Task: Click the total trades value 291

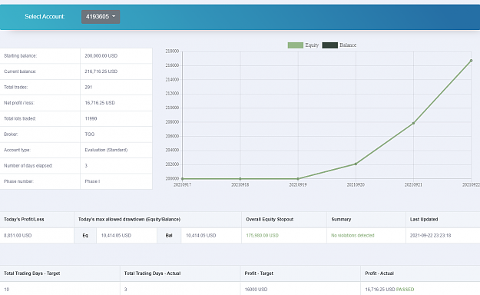Action: tap(88, 88)
